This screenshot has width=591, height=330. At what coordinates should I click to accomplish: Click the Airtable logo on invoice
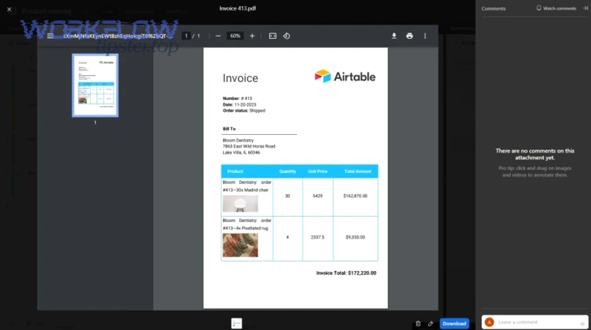[x=345, y=76]
